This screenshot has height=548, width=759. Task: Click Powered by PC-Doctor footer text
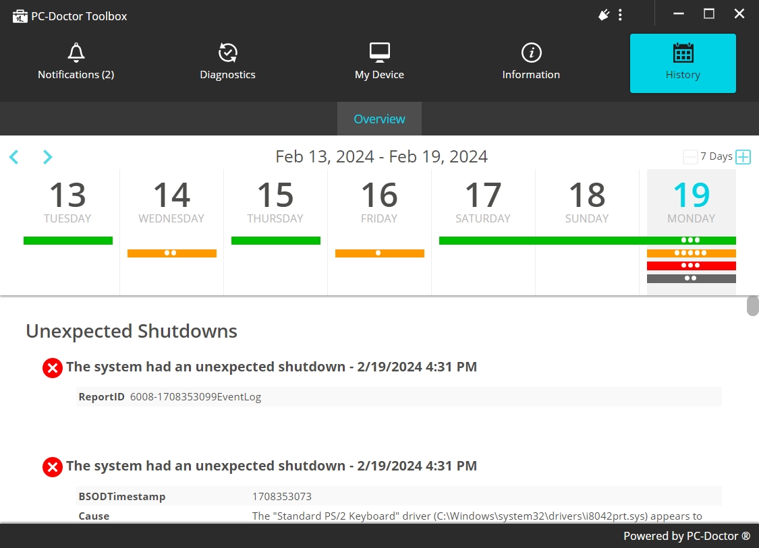(686, 536)
